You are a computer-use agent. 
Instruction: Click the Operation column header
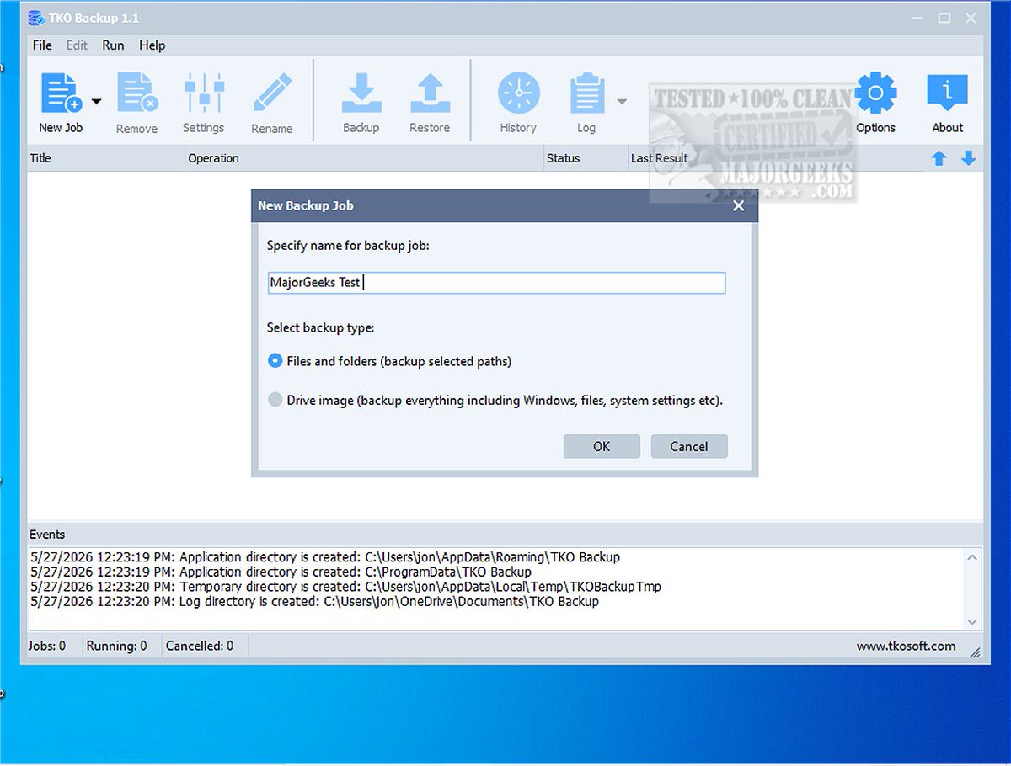[x=365, y=158]
